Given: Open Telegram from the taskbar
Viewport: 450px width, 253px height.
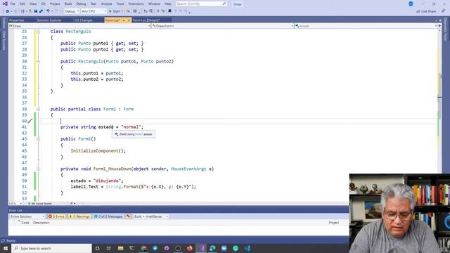Looking at the screenshot, I should point(155,248).
